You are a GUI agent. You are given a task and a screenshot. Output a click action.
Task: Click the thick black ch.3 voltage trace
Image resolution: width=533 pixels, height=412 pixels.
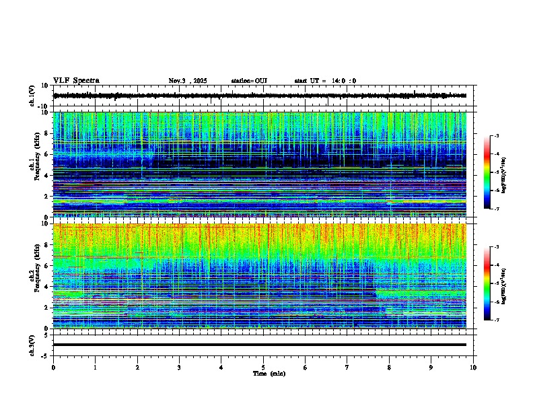[x=260, y=345]
